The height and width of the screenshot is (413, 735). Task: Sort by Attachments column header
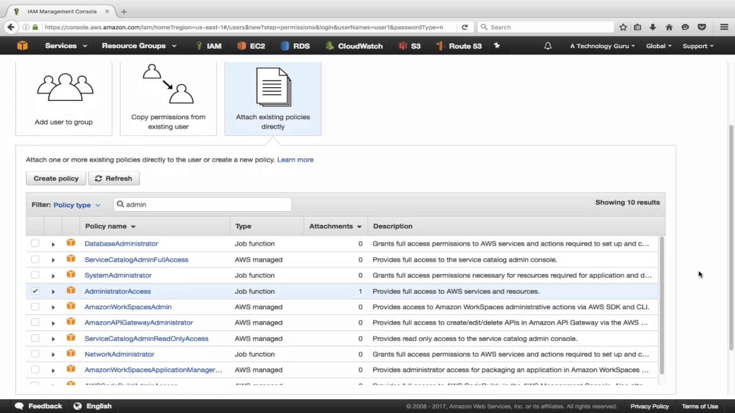[335, 226]
